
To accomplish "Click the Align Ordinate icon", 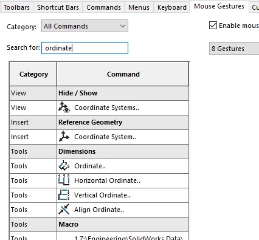I will tap(64, 210).
